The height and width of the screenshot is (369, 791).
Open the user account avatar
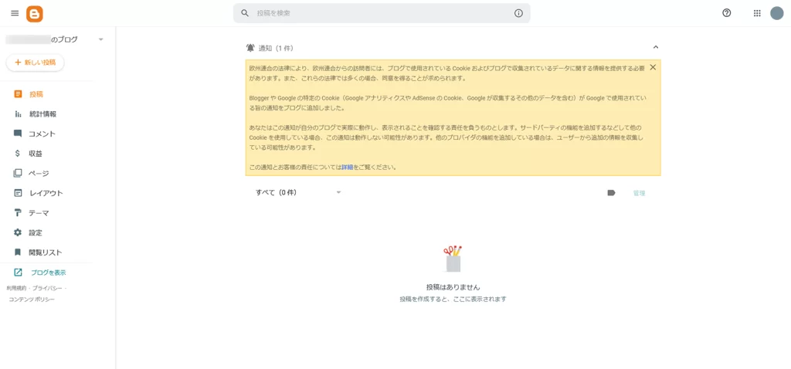coord(776,13)
